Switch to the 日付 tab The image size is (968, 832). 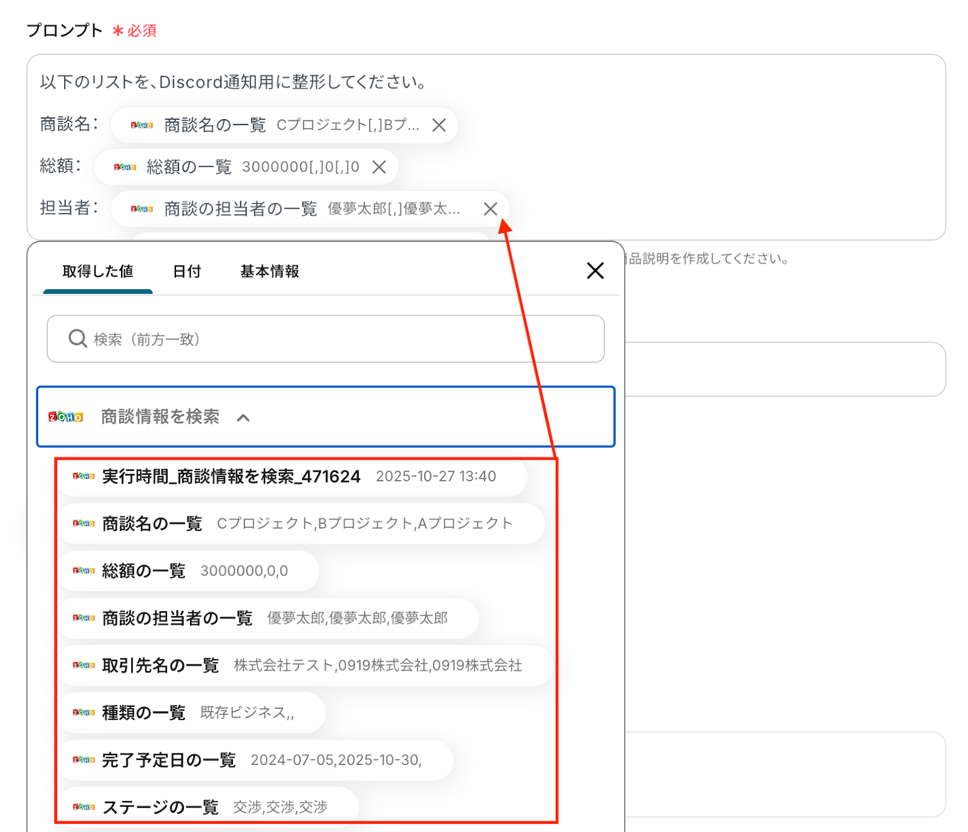[187, 271]
